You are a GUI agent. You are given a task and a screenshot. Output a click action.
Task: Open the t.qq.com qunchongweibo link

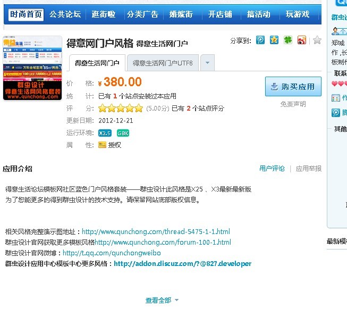(112, 253)
